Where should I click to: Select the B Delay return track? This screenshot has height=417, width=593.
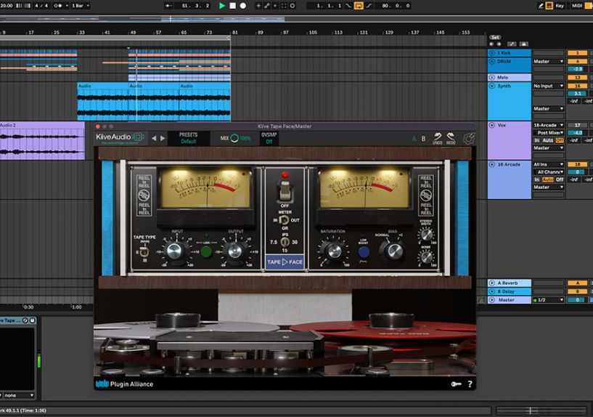coord(510,291)
